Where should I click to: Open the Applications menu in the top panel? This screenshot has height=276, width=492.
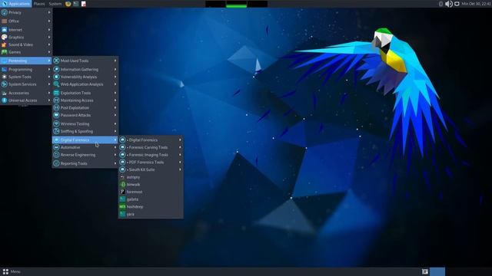point(15,4)
